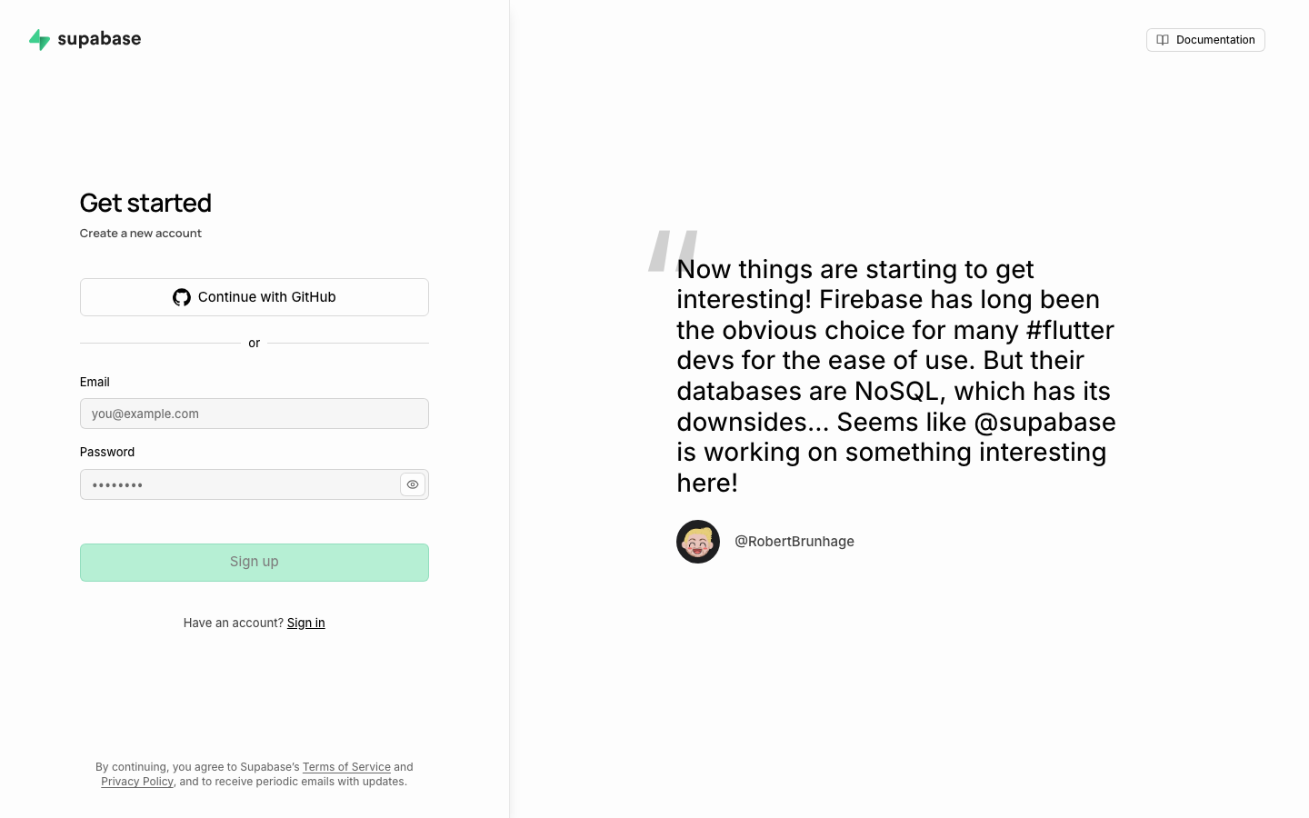
Task: Click the @RobertBrunhage handle
Action: (x=794, y=542)
